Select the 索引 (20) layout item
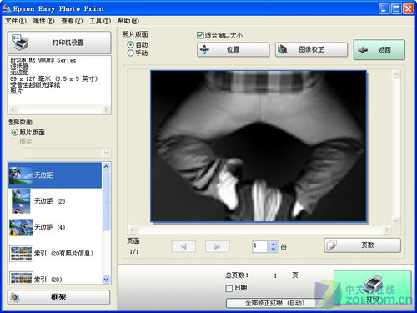 (55, 278)
